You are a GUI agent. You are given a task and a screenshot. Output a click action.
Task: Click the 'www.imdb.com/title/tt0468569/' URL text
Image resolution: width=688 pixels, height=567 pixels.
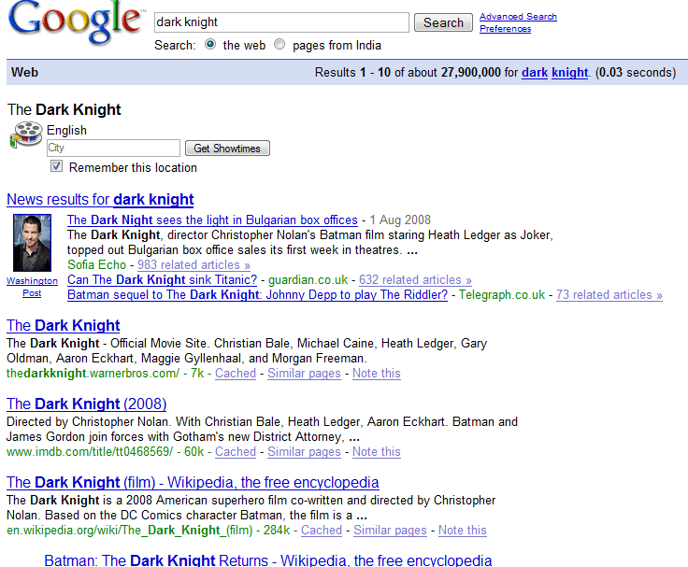coord(90,452)
